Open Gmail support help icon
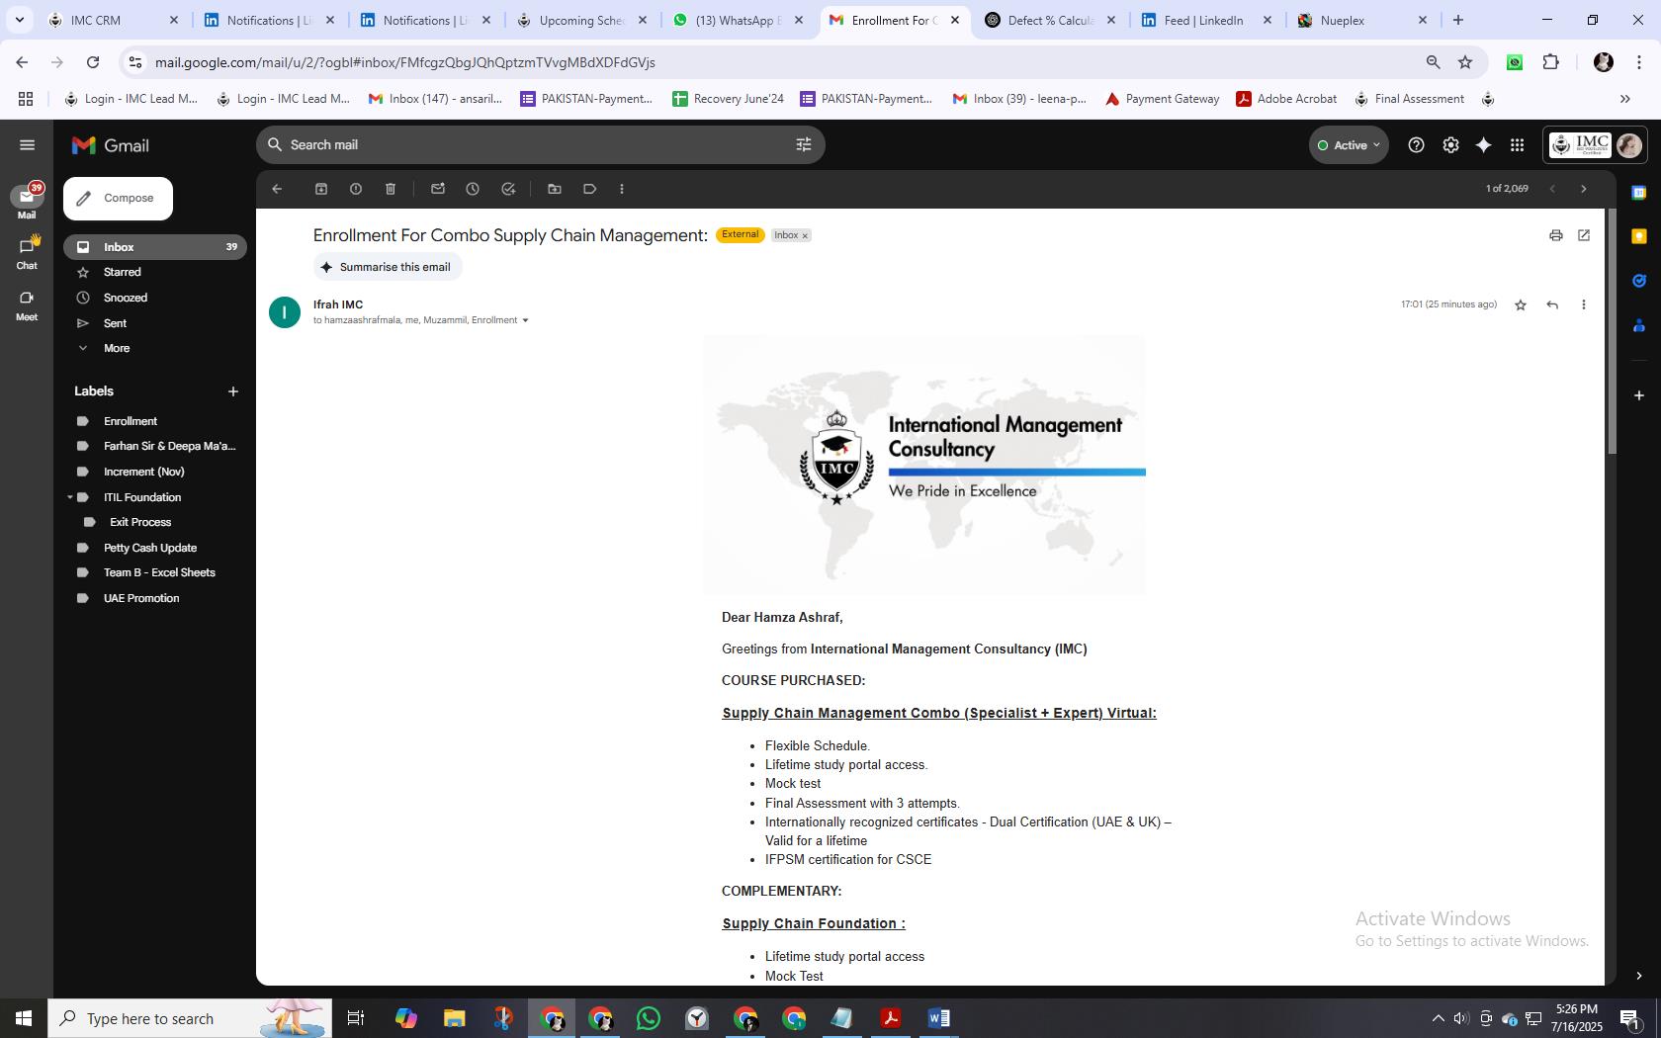This screenshot has height=1038, width=1661. click(1417, 145)
